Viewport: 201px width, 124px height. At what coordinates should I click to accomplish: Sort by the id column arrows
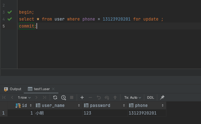point(31,105)
